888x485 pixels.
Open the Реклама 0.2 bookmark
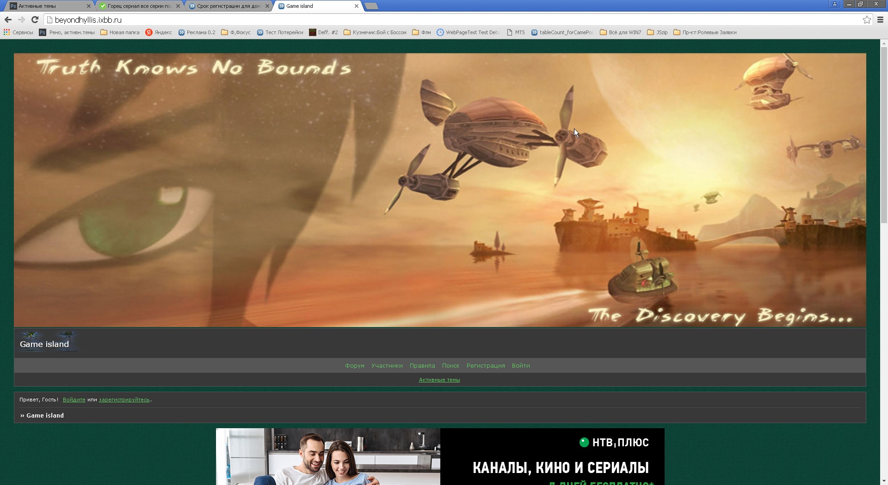tap(197, 32)
